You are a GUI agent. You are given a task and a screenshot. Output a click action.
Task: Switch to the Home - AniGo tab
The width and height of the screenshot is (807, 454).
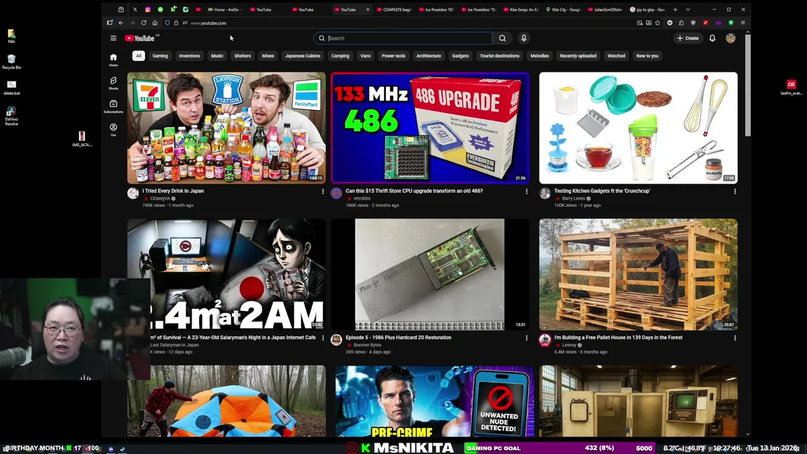tap(226, 9)
